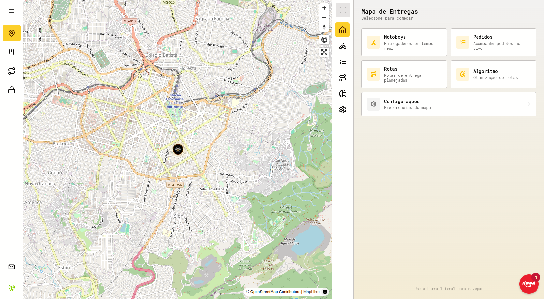Open the MapLibre link
544x299 pixels.
[312, 292]
